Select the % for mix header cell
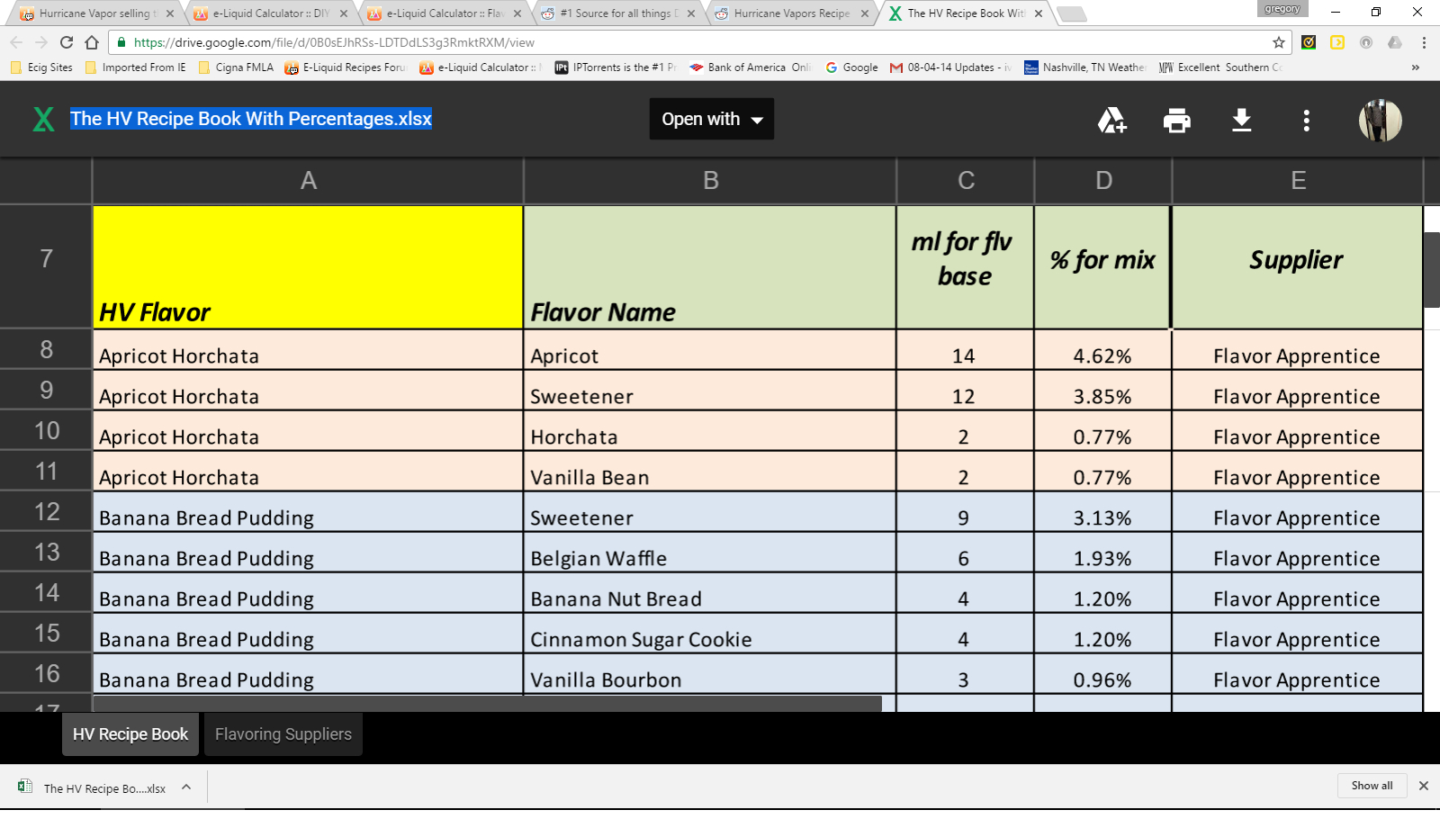Screen dimensions: 1440x828 click(1102, 267)
